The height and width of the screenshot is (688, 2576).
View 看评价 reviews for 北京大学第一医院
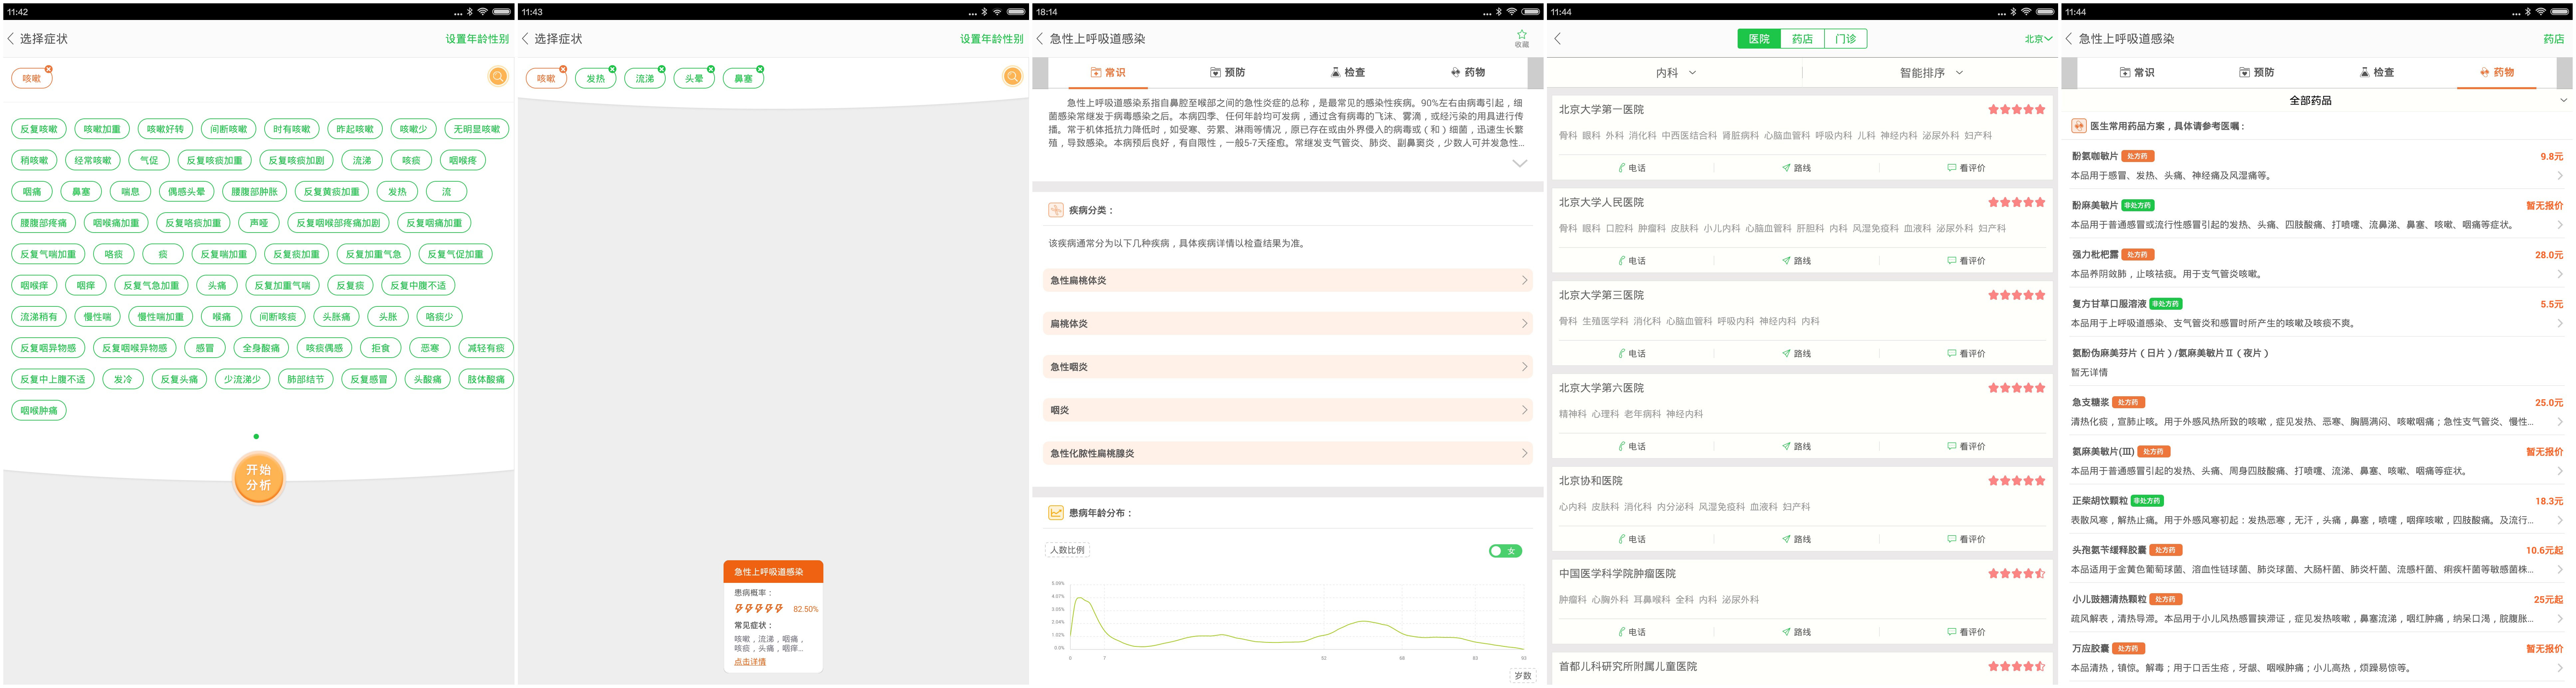(1966, 168)
